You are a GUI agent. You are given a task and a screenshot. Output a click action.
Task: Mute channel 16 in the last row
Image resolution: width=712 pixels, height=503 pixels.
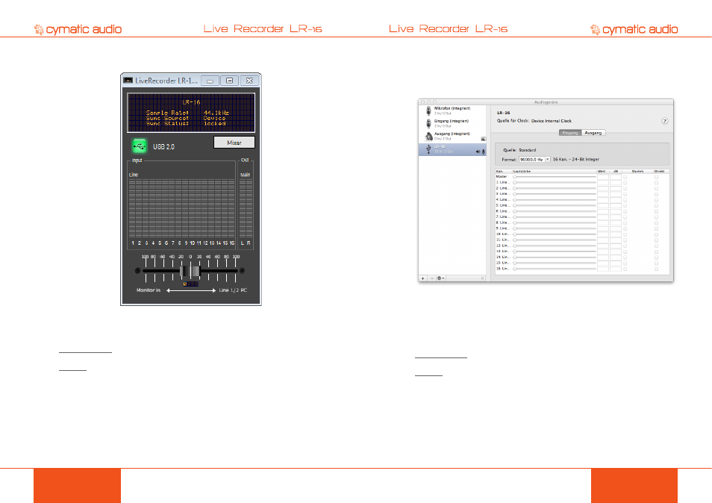[x=625, y=269]
